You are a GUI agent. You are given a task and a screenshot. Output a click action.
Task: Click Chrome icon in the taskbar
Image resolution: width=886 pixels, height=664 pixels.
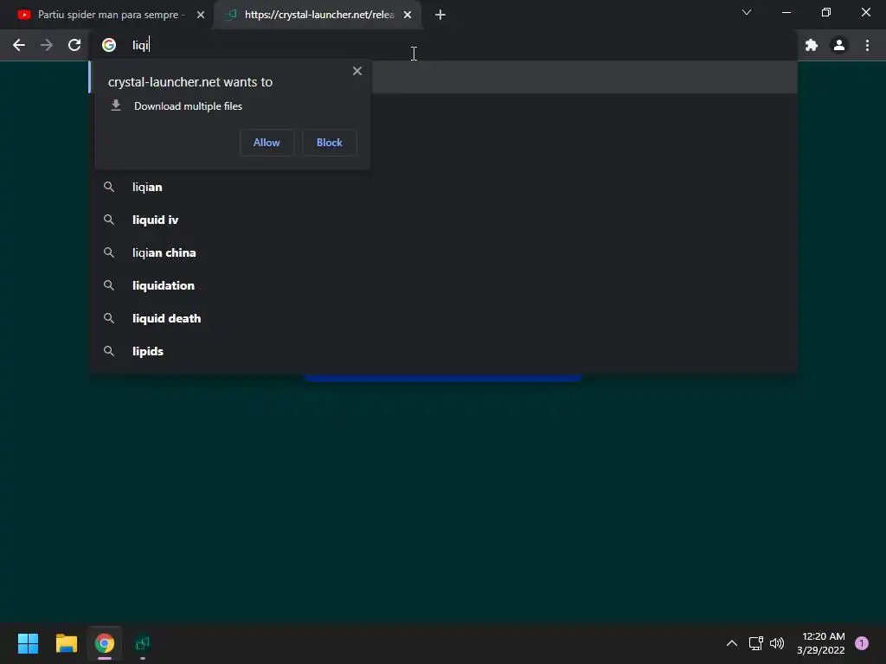click(105, 643)
